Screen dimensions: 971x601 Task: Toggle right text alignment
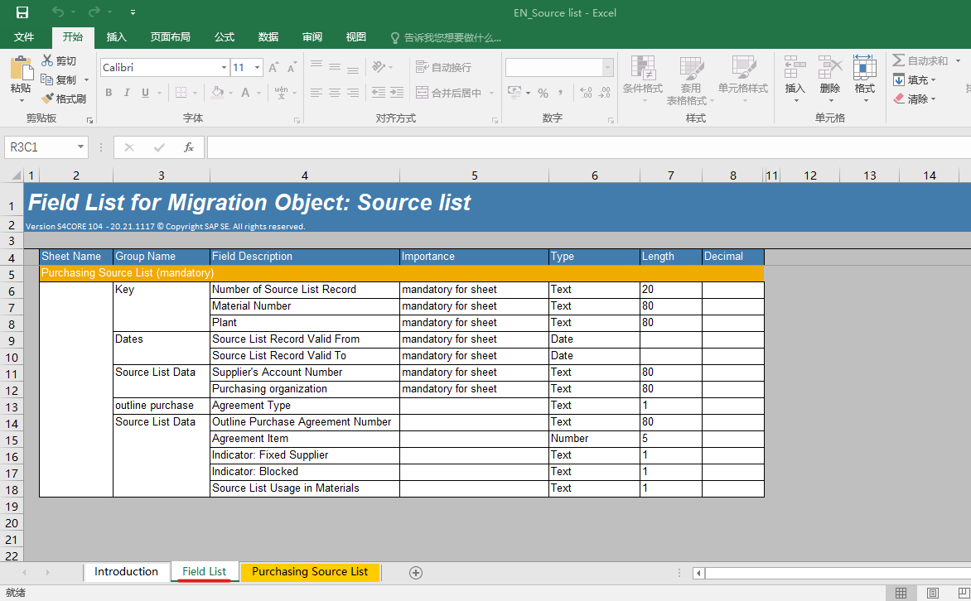click(352, 93)
